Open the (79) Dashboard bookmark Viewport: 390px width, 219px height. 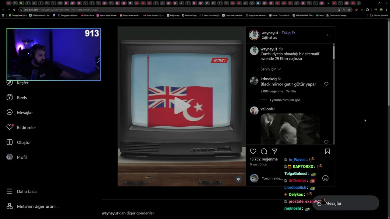click(x=40, y=15)
